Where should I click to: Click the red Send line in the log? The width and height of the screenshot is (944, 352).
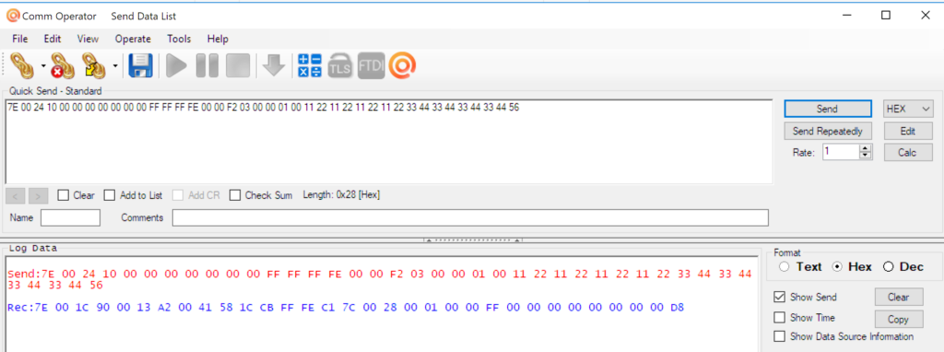[380, 279]
